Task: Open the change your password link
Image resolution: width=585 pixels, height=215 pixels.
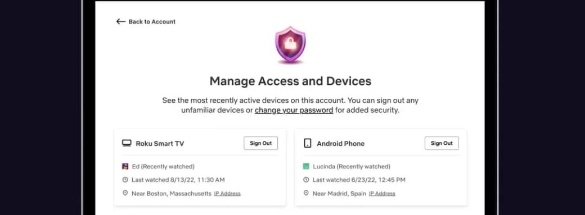Action: tap(294, 110)
